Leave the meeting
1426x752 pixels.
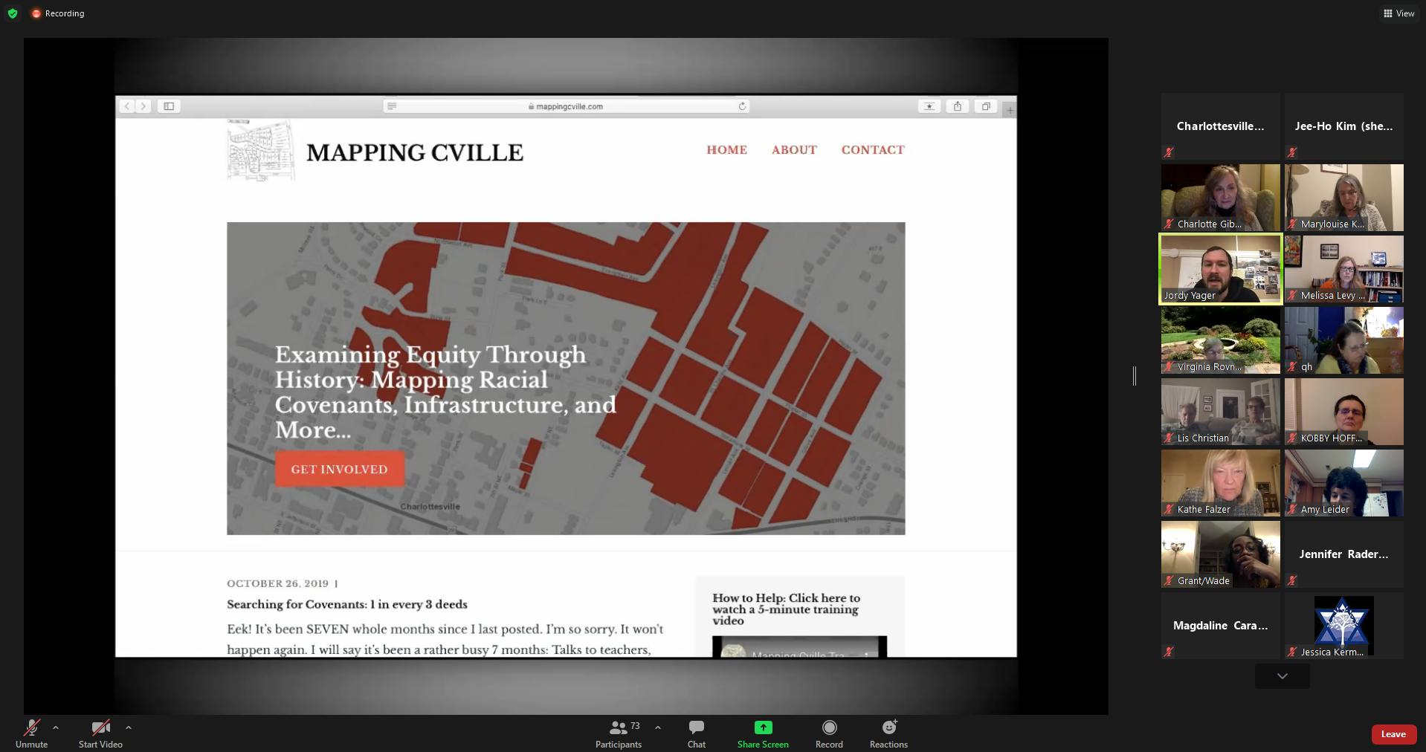[1393, 734]
